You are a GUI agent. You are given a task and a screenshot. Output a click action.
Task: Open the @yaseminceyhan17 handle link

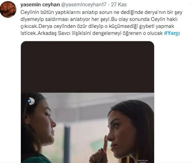83,5
